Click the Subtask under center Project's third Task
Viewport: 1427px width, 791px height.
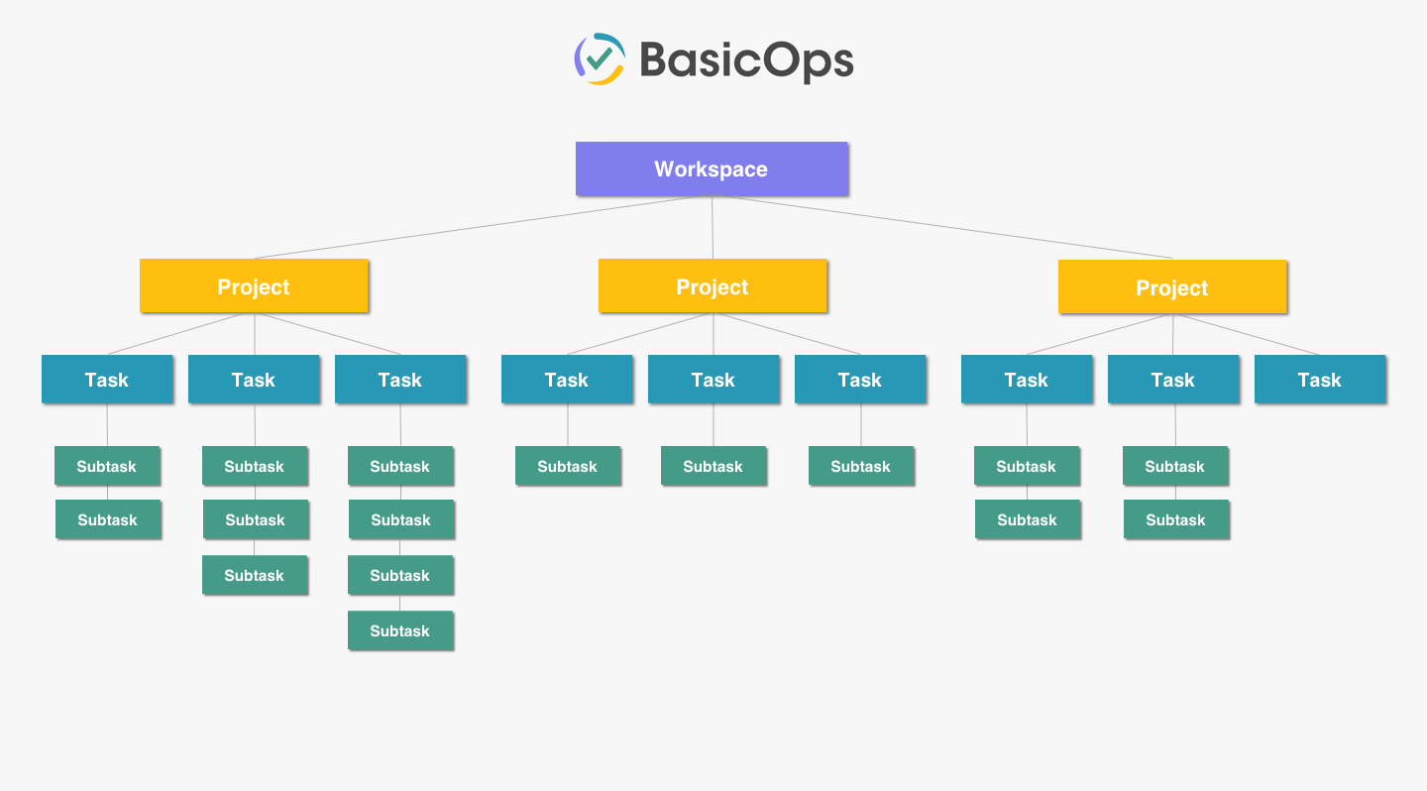860,466
